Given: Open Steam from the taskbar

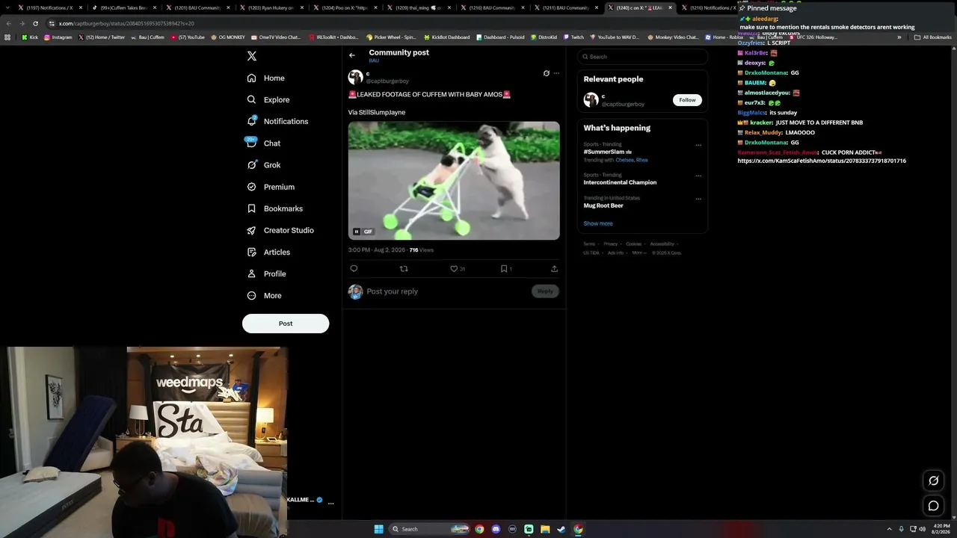Looking at the screenshot, I should 561,529.
